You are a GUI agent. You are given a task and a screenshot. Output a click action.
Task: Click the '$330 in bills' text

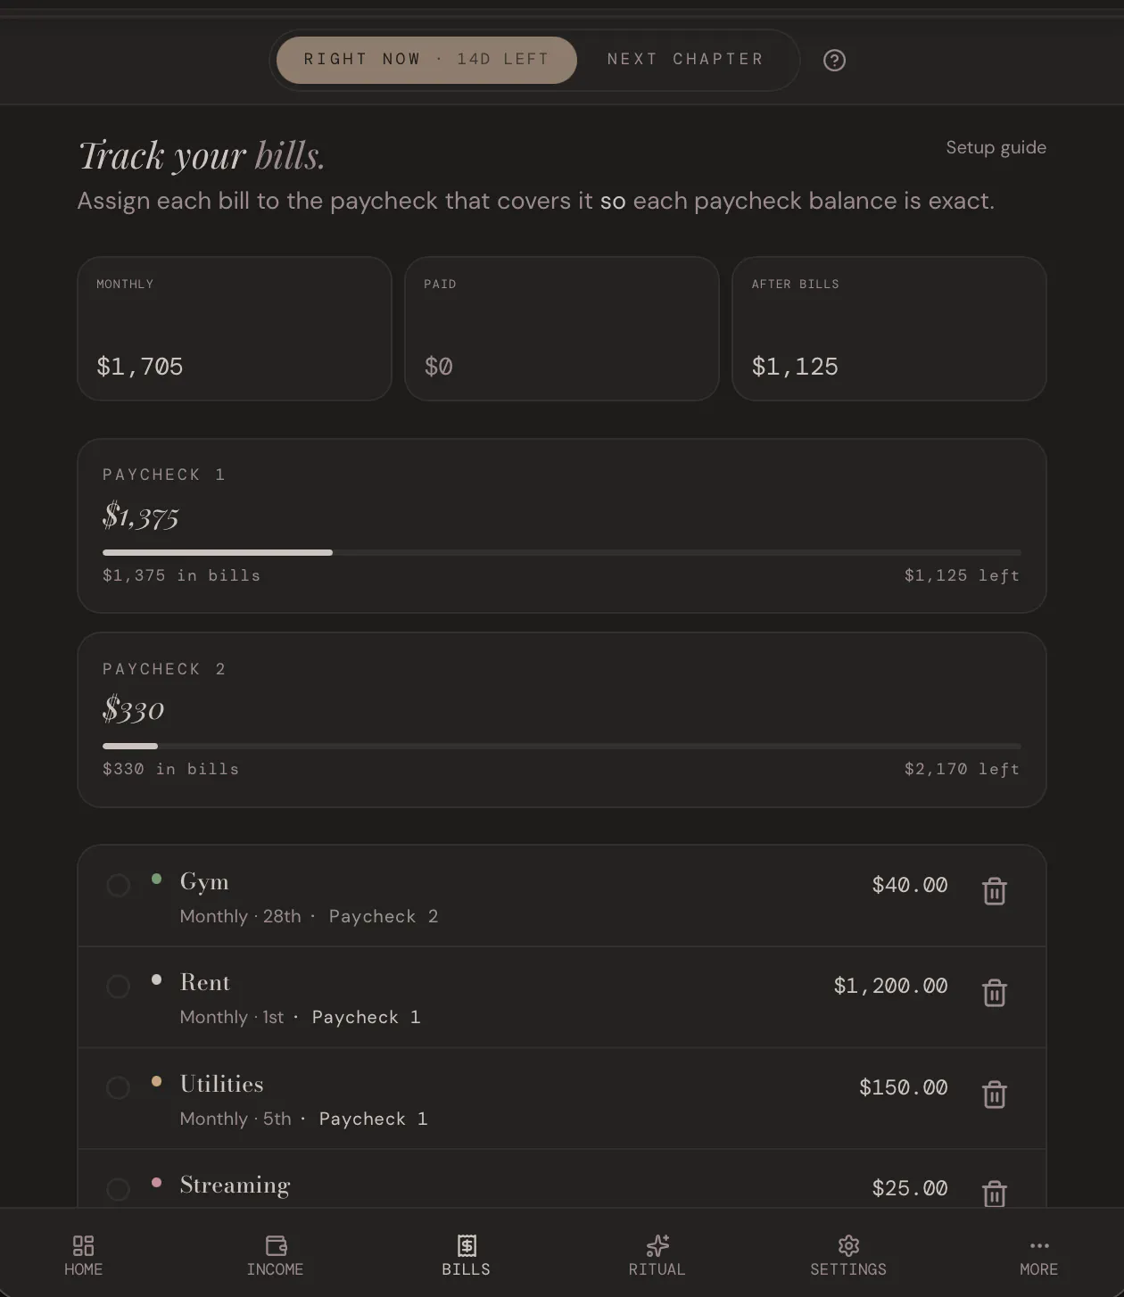tap(171, 769)
